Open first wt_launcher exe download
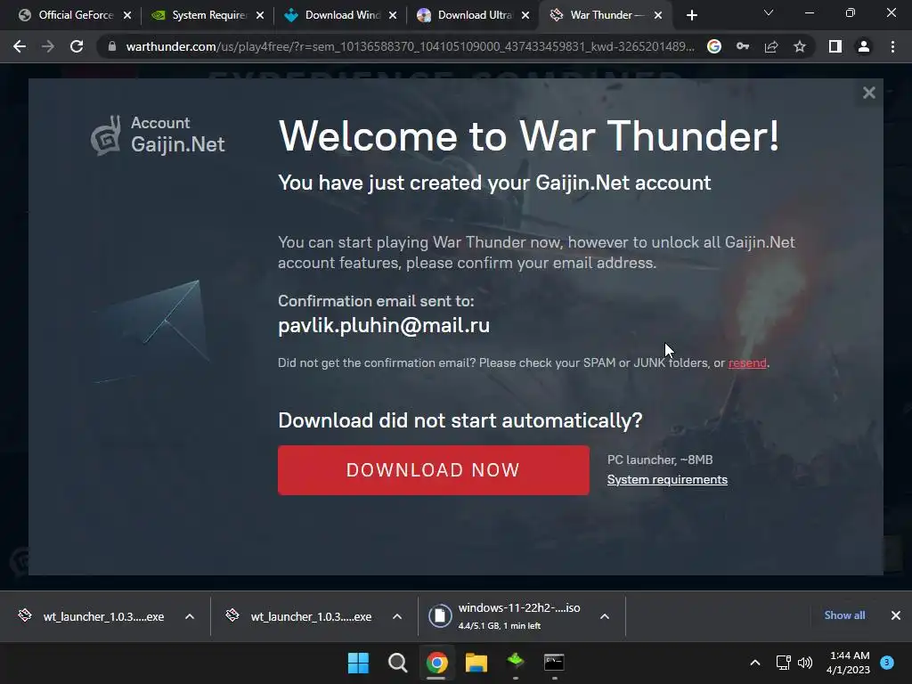Image resolution: width=912 pixels, height=684 pixels. (x=93, y=616)
